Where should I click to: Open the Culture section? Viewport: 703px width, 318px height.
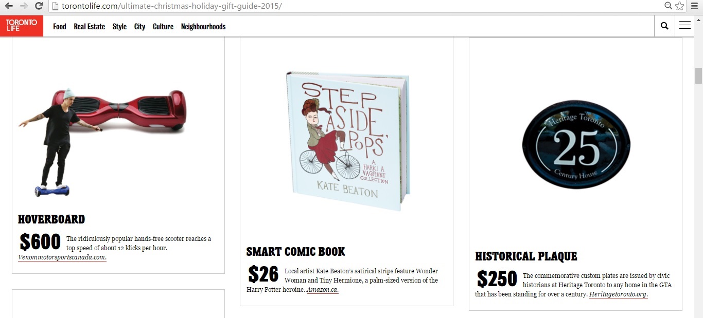tap(163, 27)
